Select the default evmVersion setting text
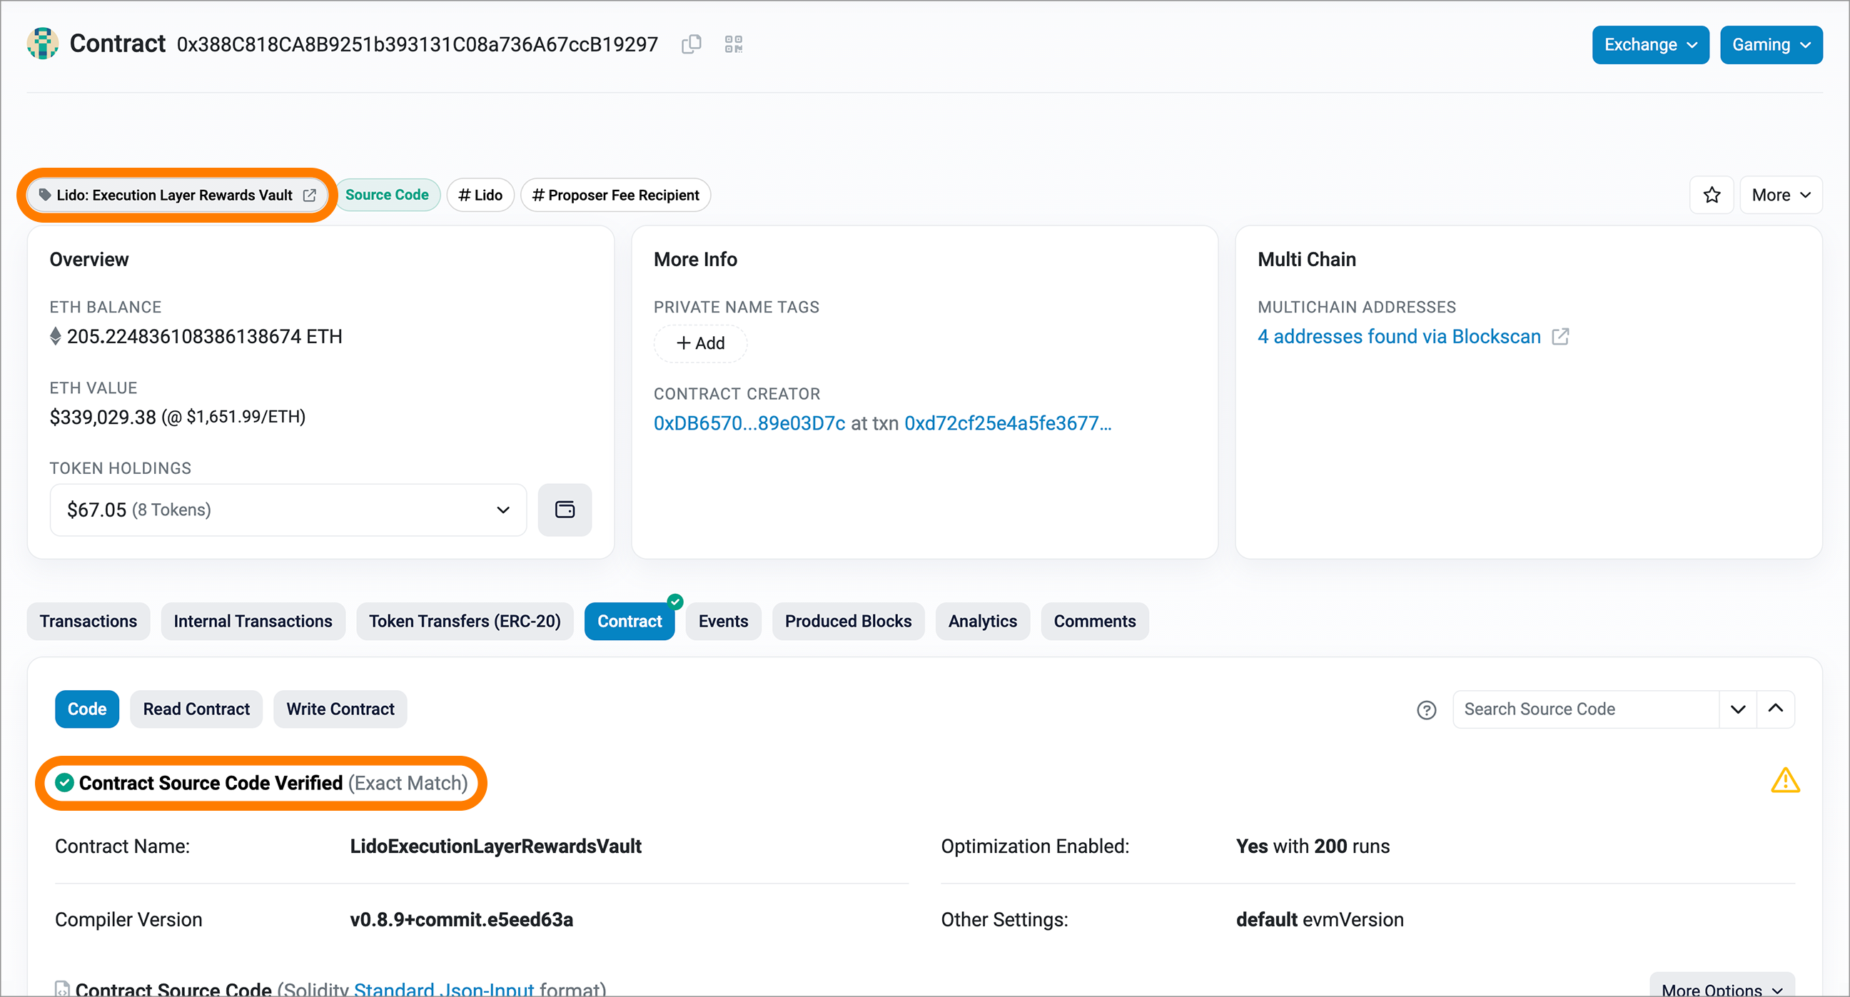Screen dimensions: 1850x997 (1320, 920)
